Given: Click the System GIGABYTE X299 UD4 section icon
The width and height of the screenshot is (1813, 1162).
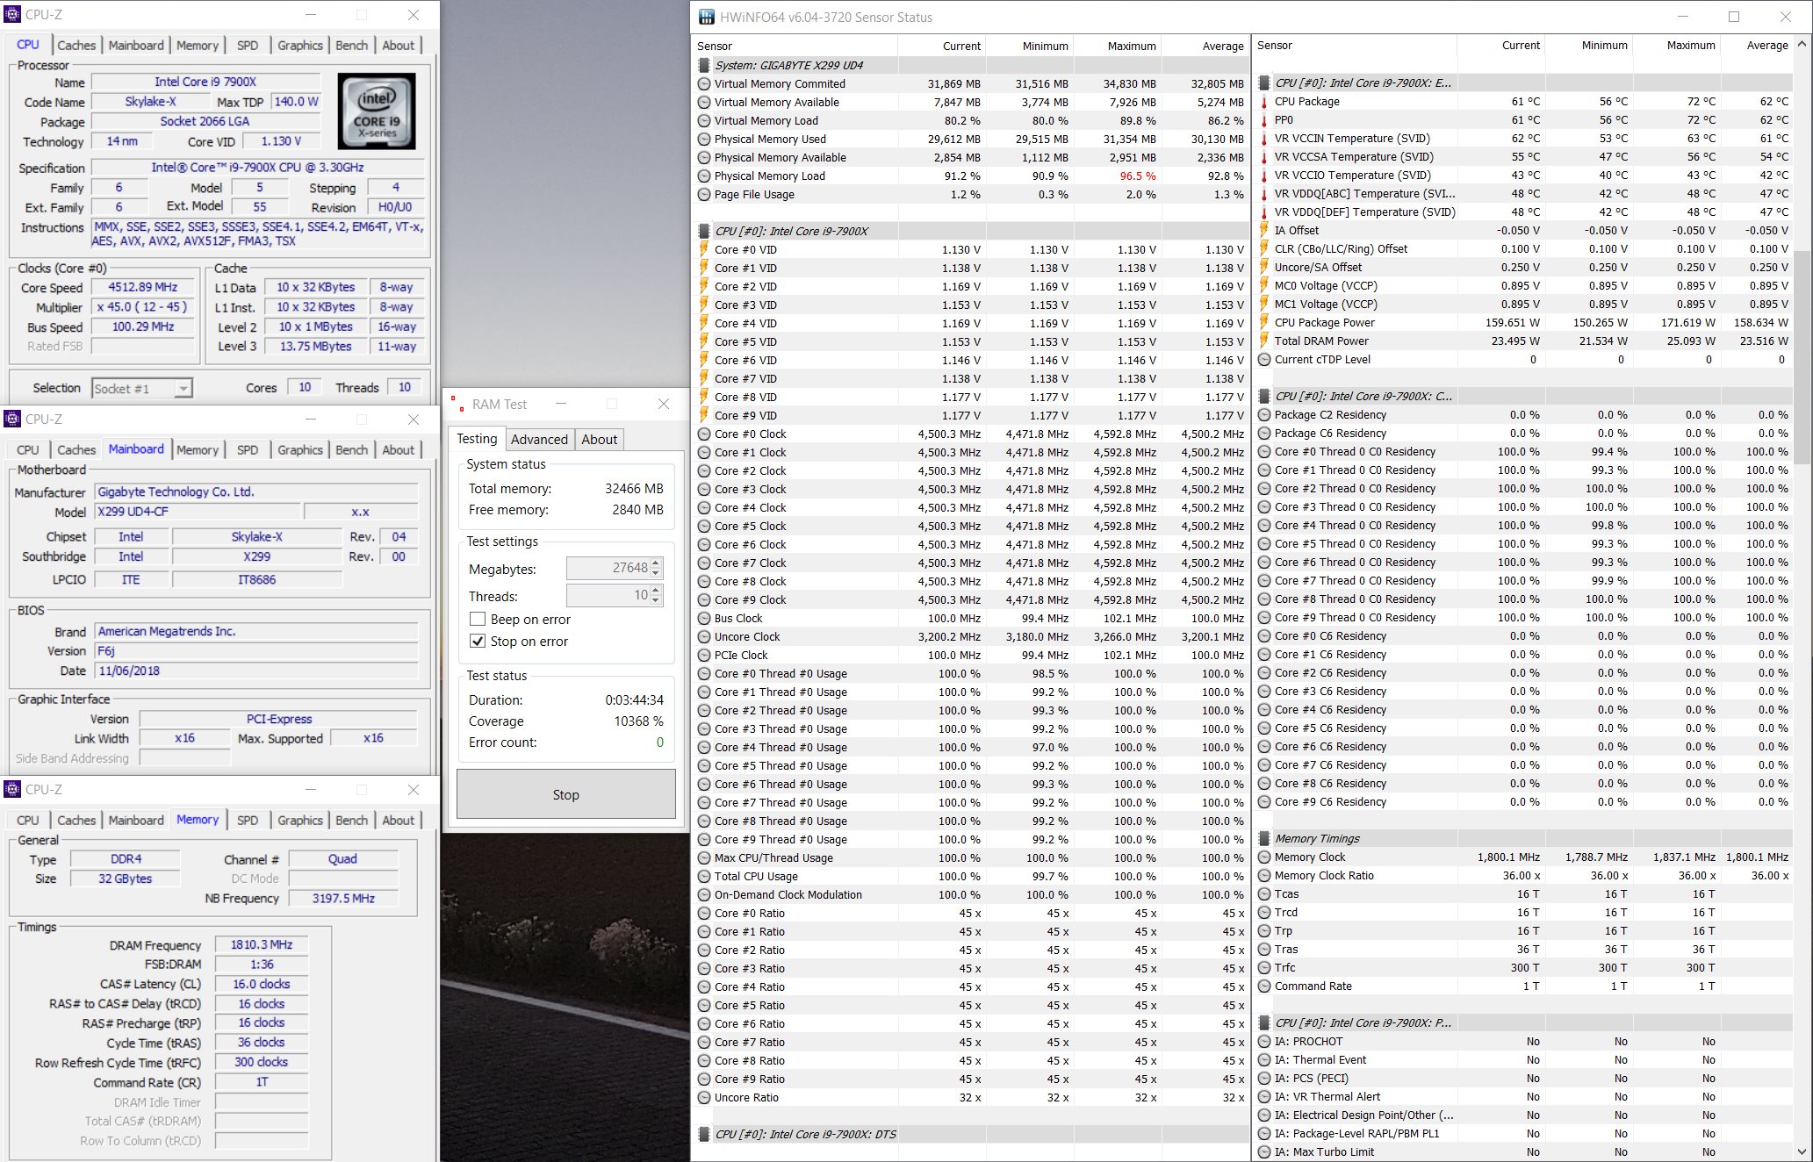Looking at the screenshot, I should tap(703, 65).
